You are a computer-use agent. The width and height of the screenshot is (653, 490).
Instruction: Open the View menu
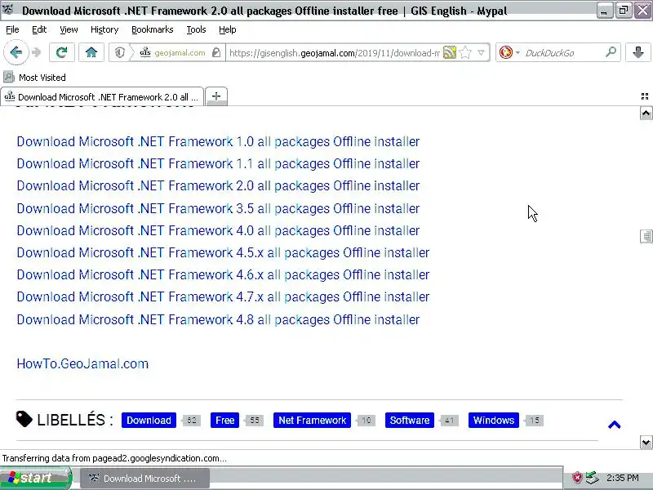coord(69,29)
